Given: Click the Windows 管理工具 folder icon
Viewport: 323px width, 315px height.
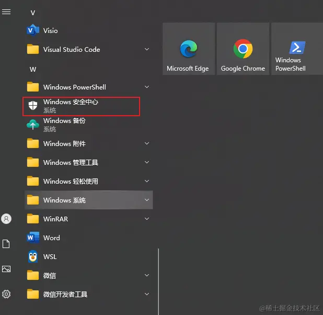Looking at the screenshot, I should [x=33, y=162].
